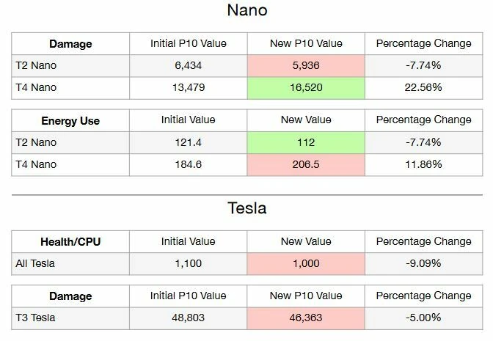Click the Health/CPU column header
Viewport: 493px width, 341px height.
point(70,241)
